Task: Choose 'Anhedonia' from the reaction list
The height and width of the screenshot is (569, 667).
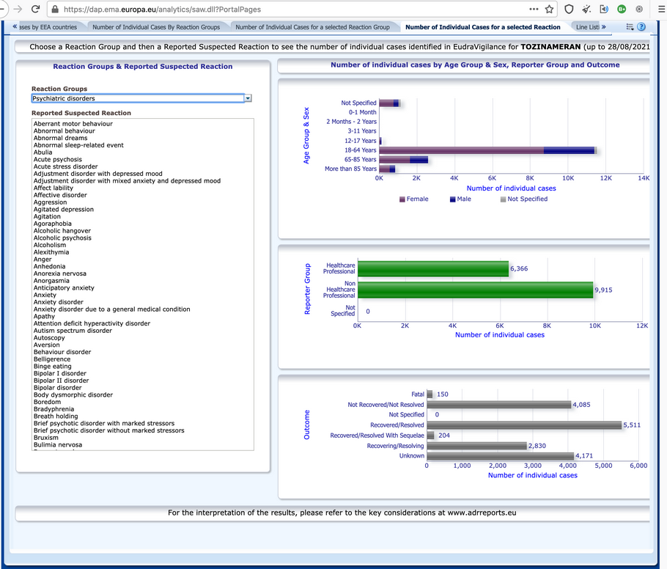Action: point(49,266)
